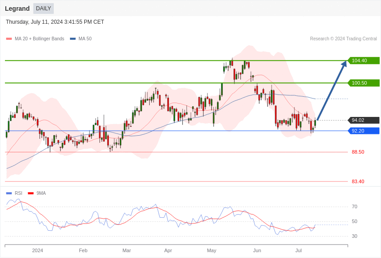Viewport: 381px width, 258px height.
Task: Toggle the MA 20 + Bollinger Bands legend
Action: coord(39,39)
